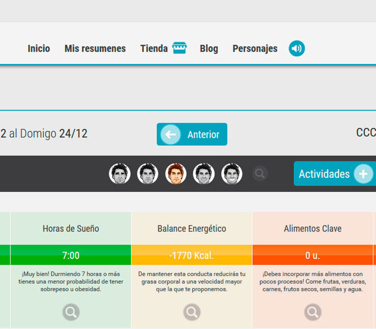
Task: Open details magnifier under Balance Energético
Action: pyautogui.click(x=192, y=312)
